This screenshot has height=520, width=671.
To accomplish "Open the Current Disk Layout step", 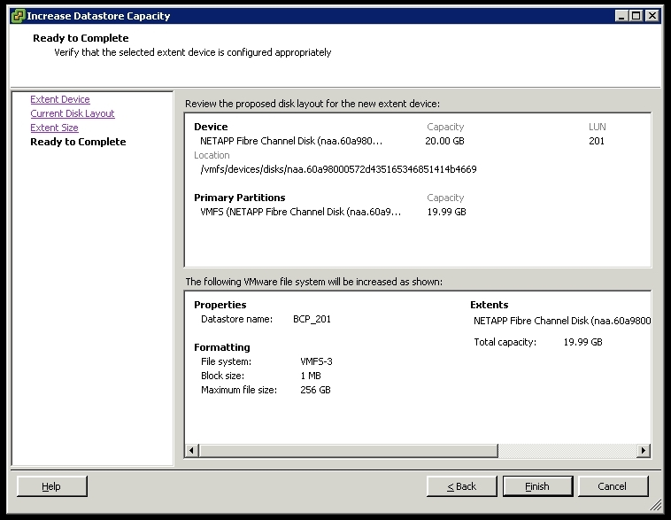I will pyautogui.click(x=73, y=113).
